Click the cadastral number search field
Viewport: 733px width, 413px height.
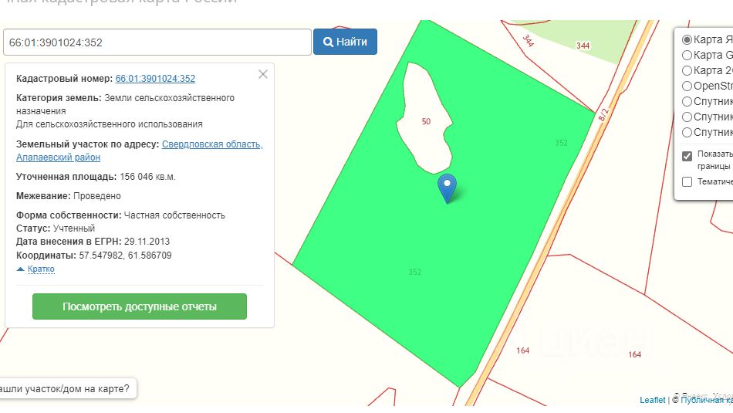tap(157, 42)
